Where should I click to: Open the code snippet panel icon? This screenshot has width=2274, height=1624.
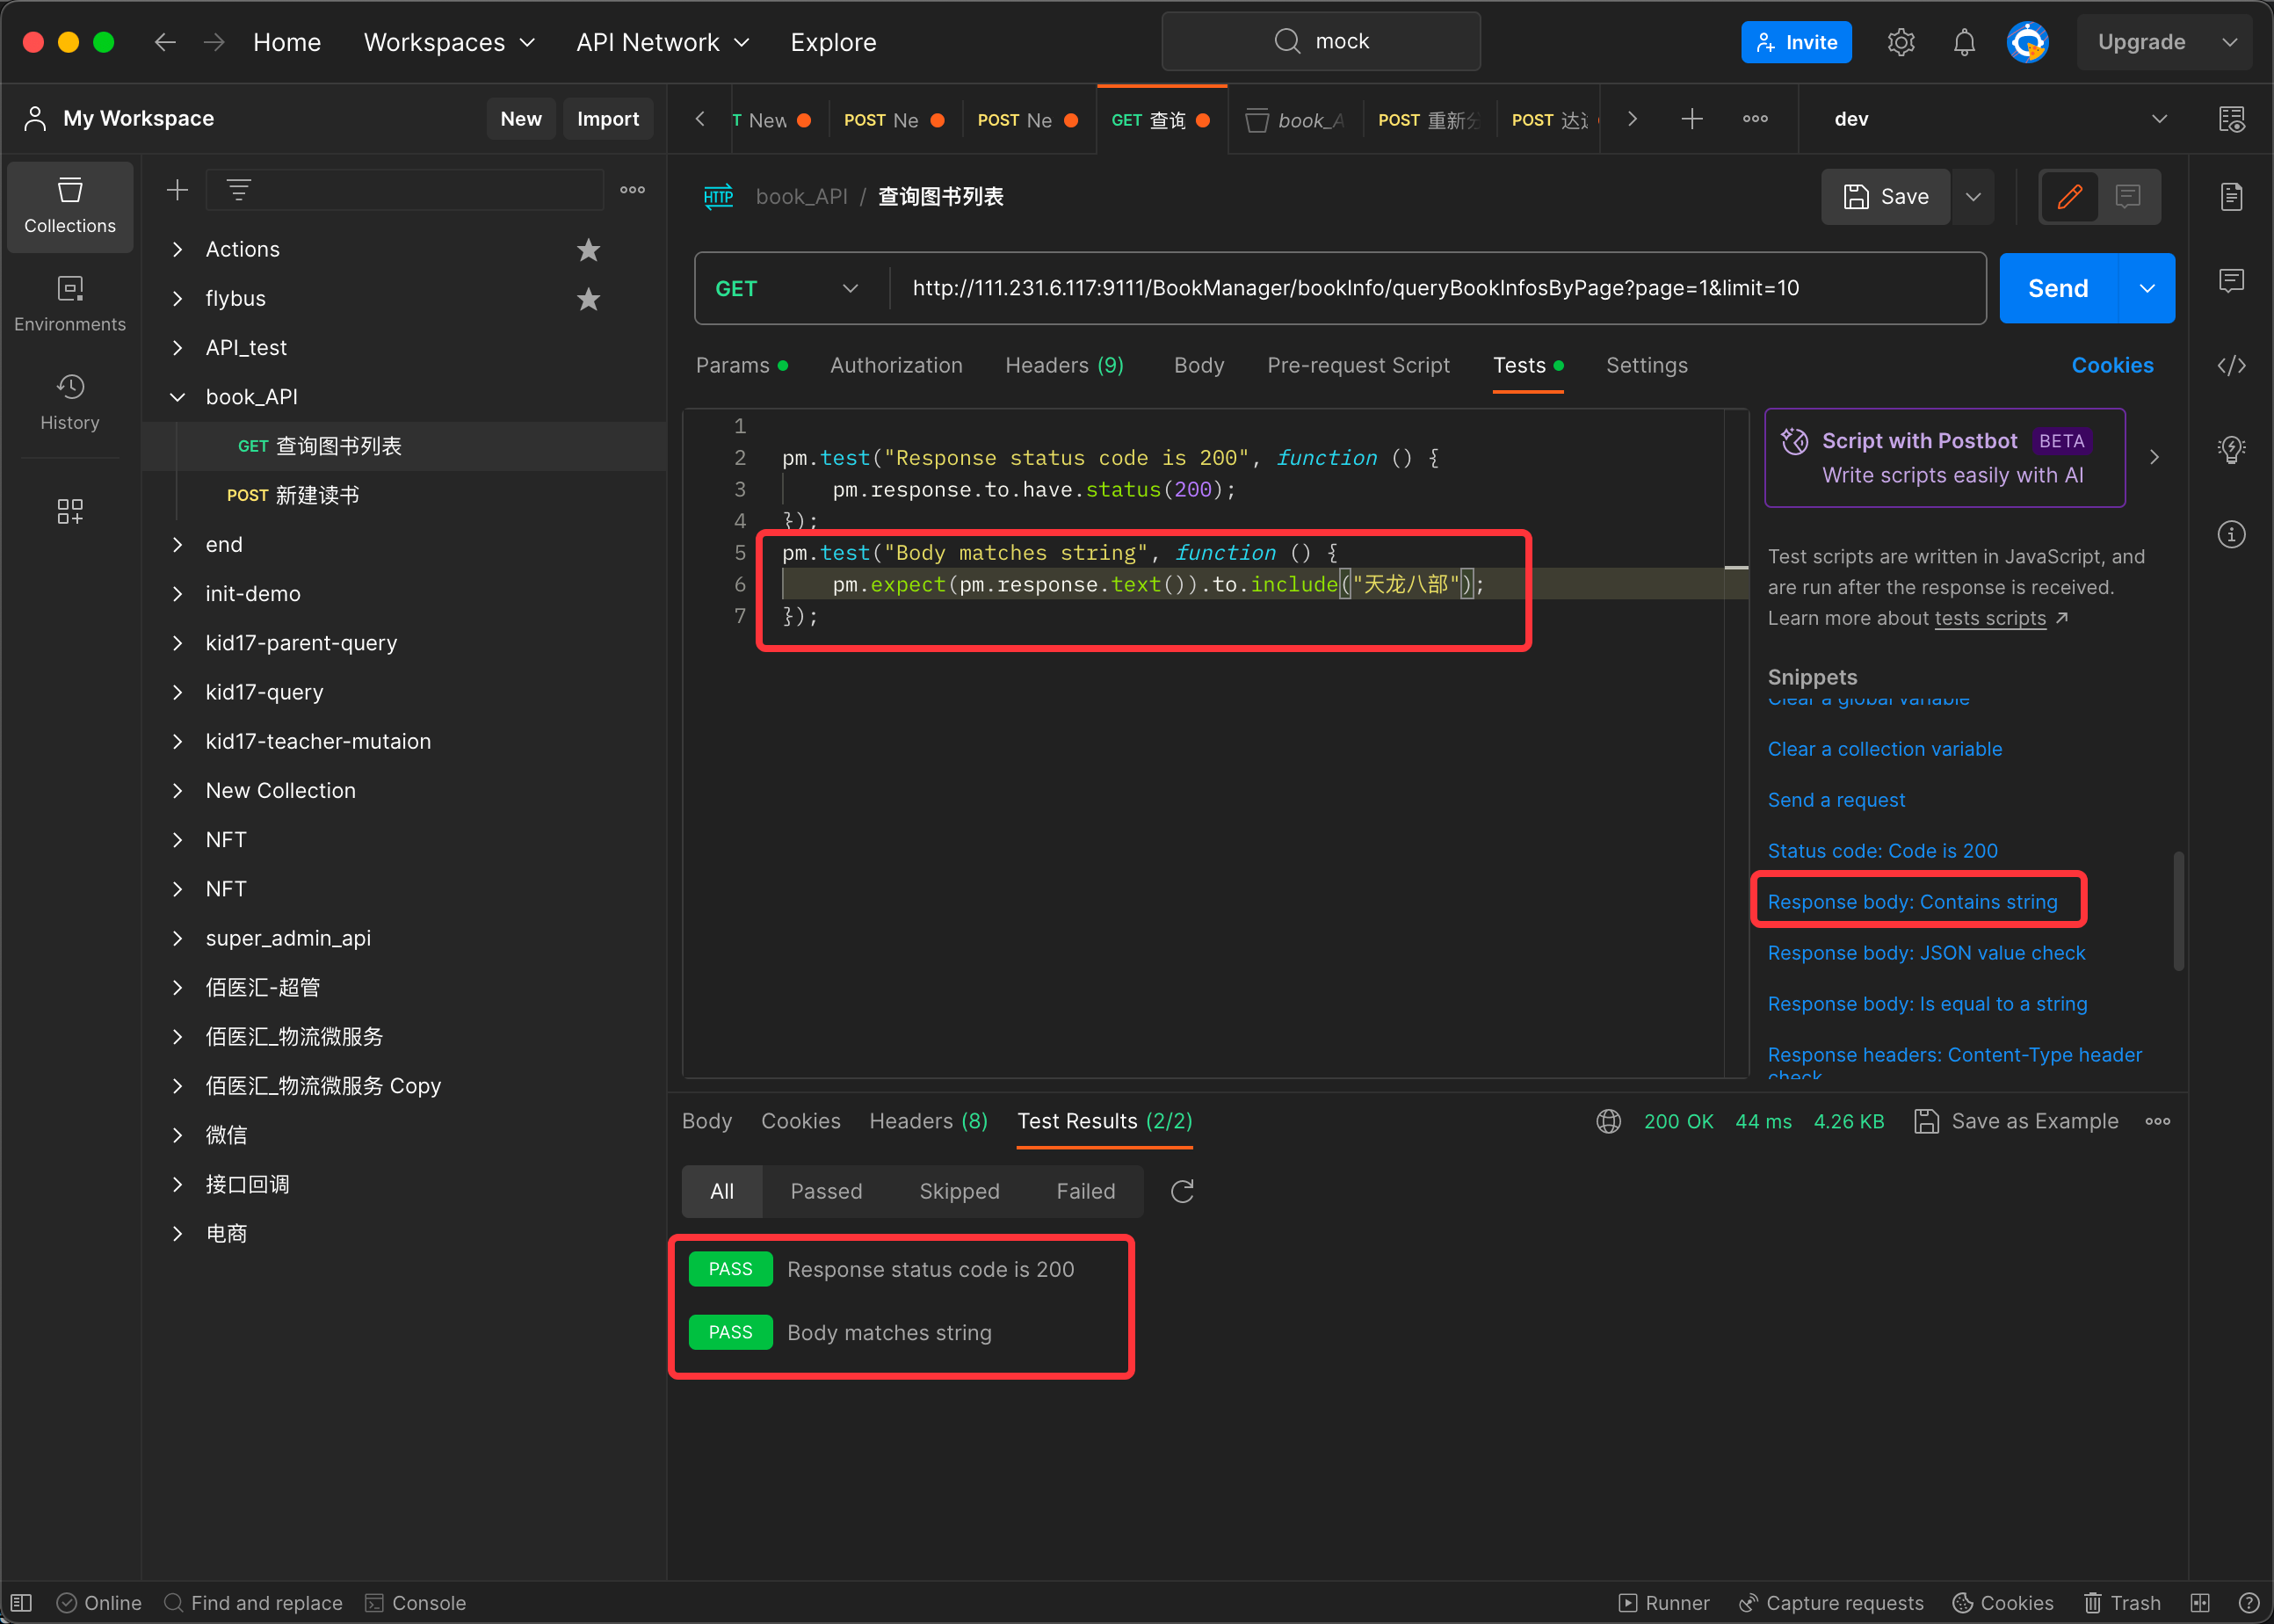2231,366
